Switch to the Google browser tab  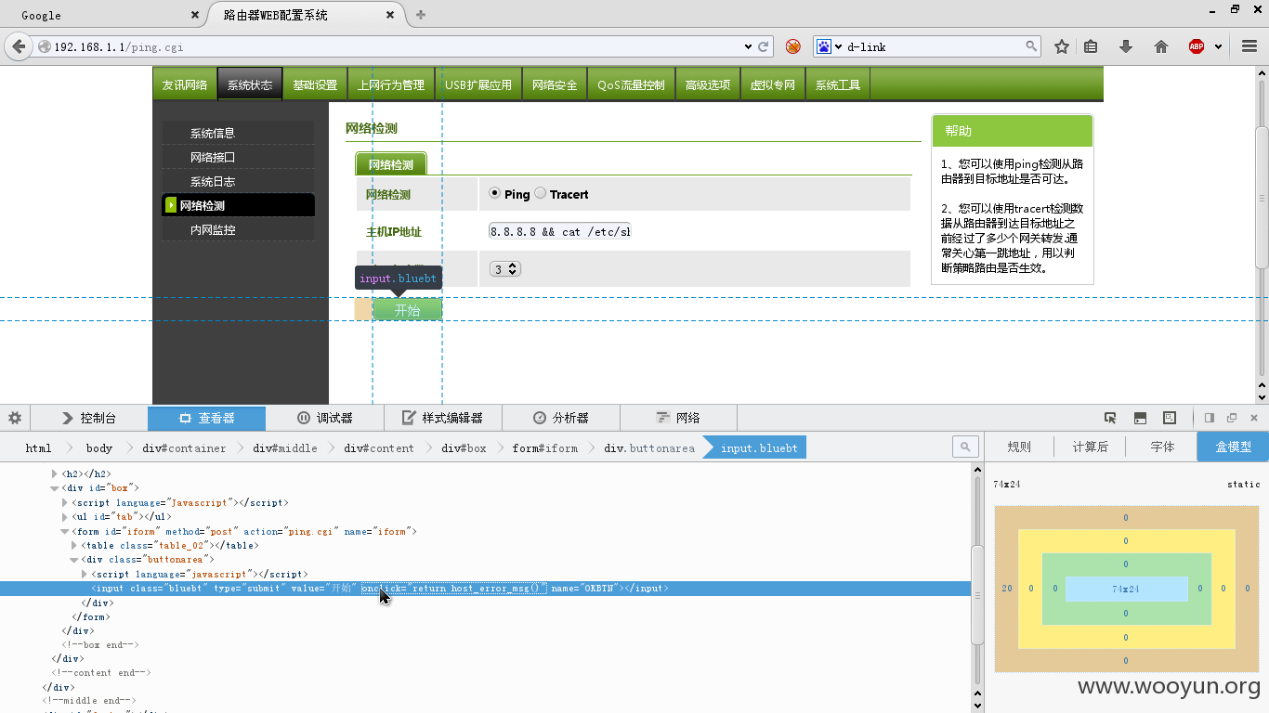click(102, 15)
